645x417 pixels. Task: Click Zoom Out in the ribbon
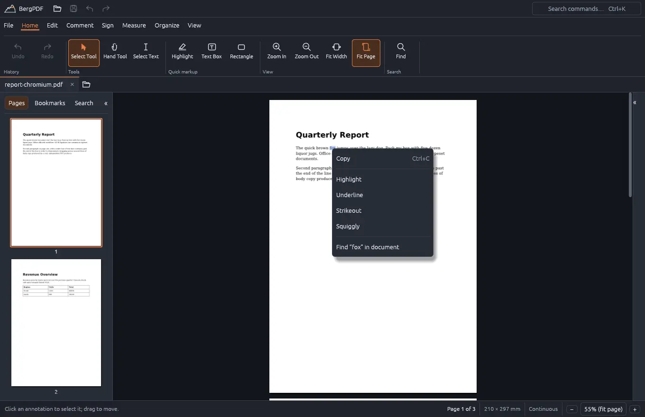307,53
